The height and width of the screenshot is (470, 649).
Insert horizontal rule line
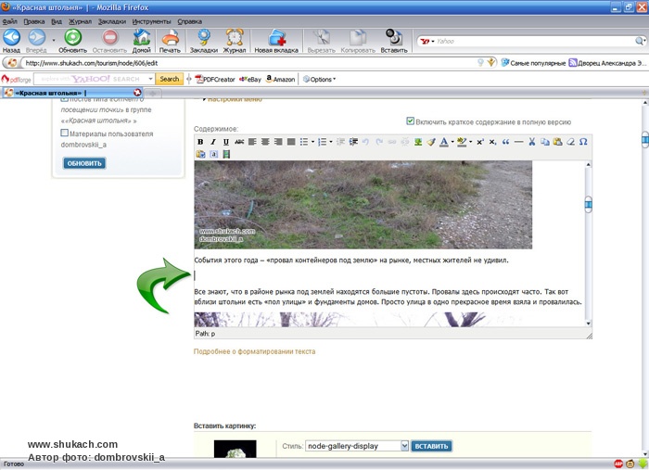518,142
